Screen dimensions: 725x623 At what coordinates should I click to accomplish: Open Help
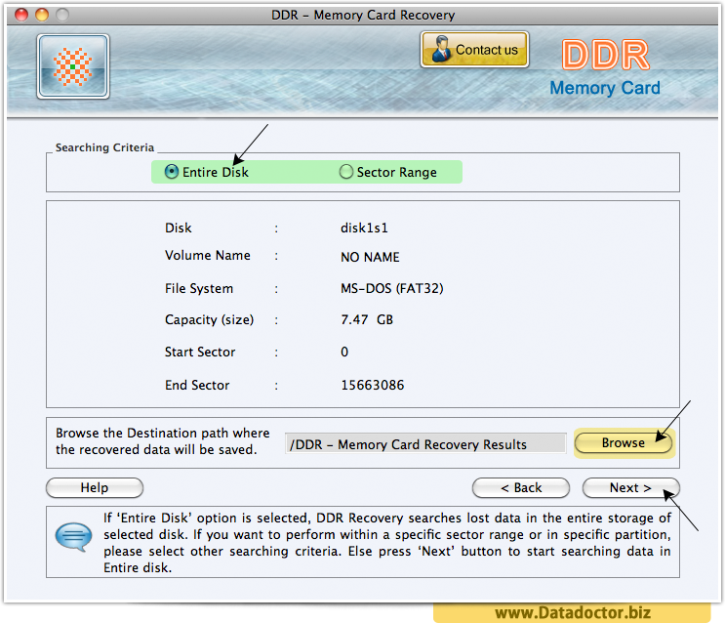pos(95,488)
